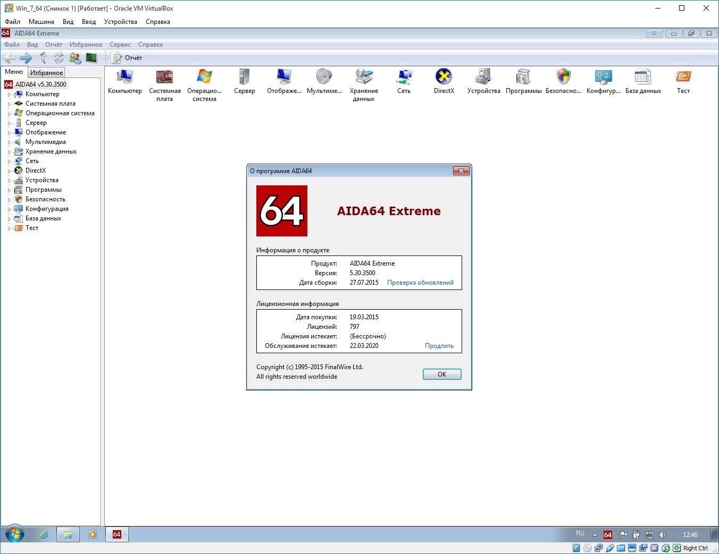The image size is (719, 554).
Task: Click the Продлить link
Action: (x=439, y=346)
